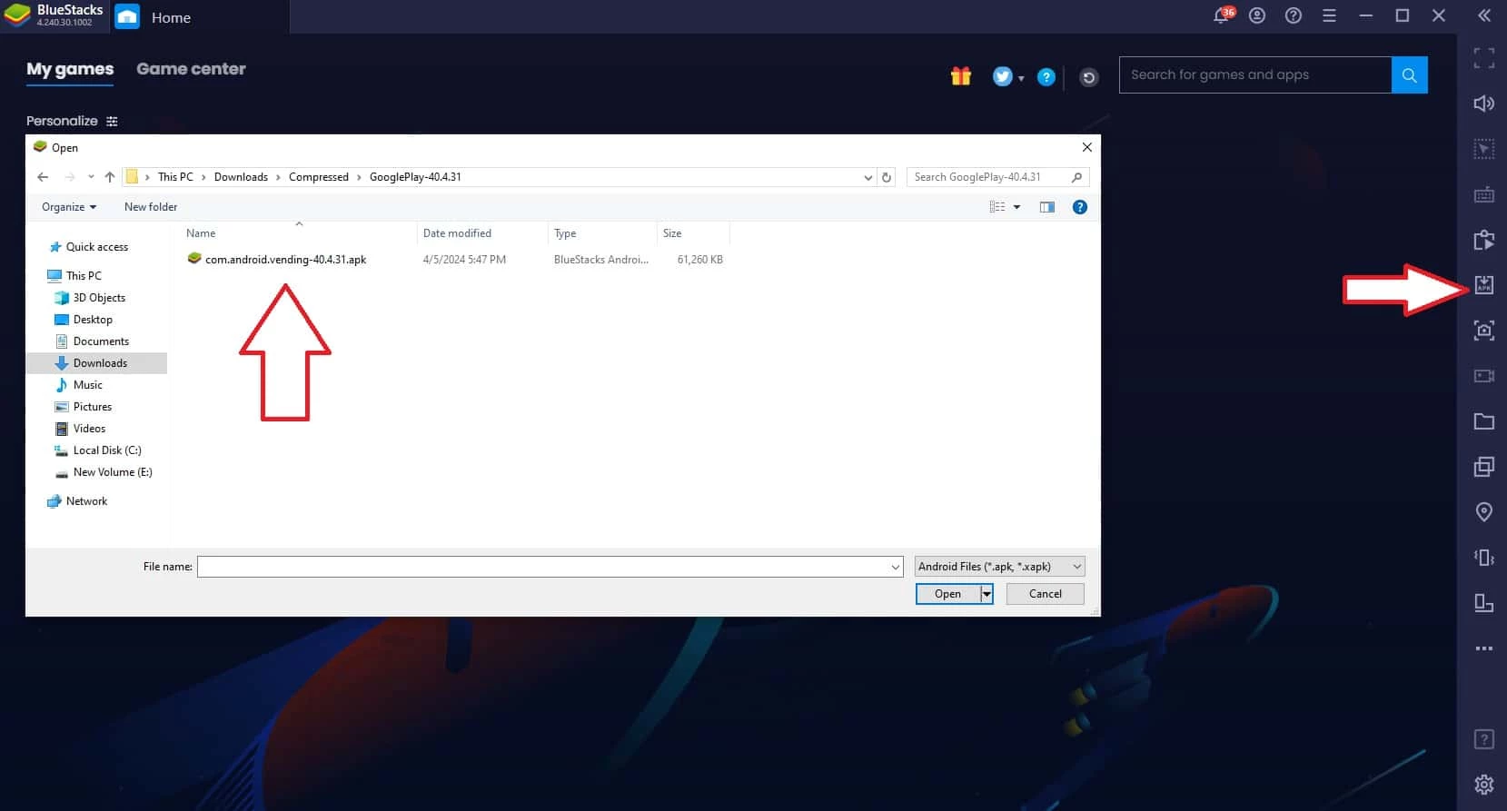
Task: Open the Android Files type dropdown
Action: pyautogui.click(x=999, y=567)
